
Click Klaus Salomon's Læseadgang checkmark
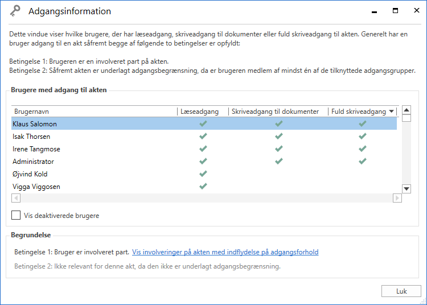pyautogui.click(x=203, y=123)
